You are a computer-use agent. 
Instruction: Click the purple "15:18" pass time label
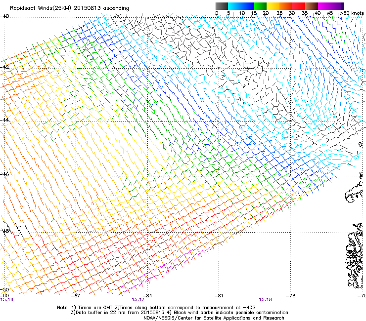[265, 300]
